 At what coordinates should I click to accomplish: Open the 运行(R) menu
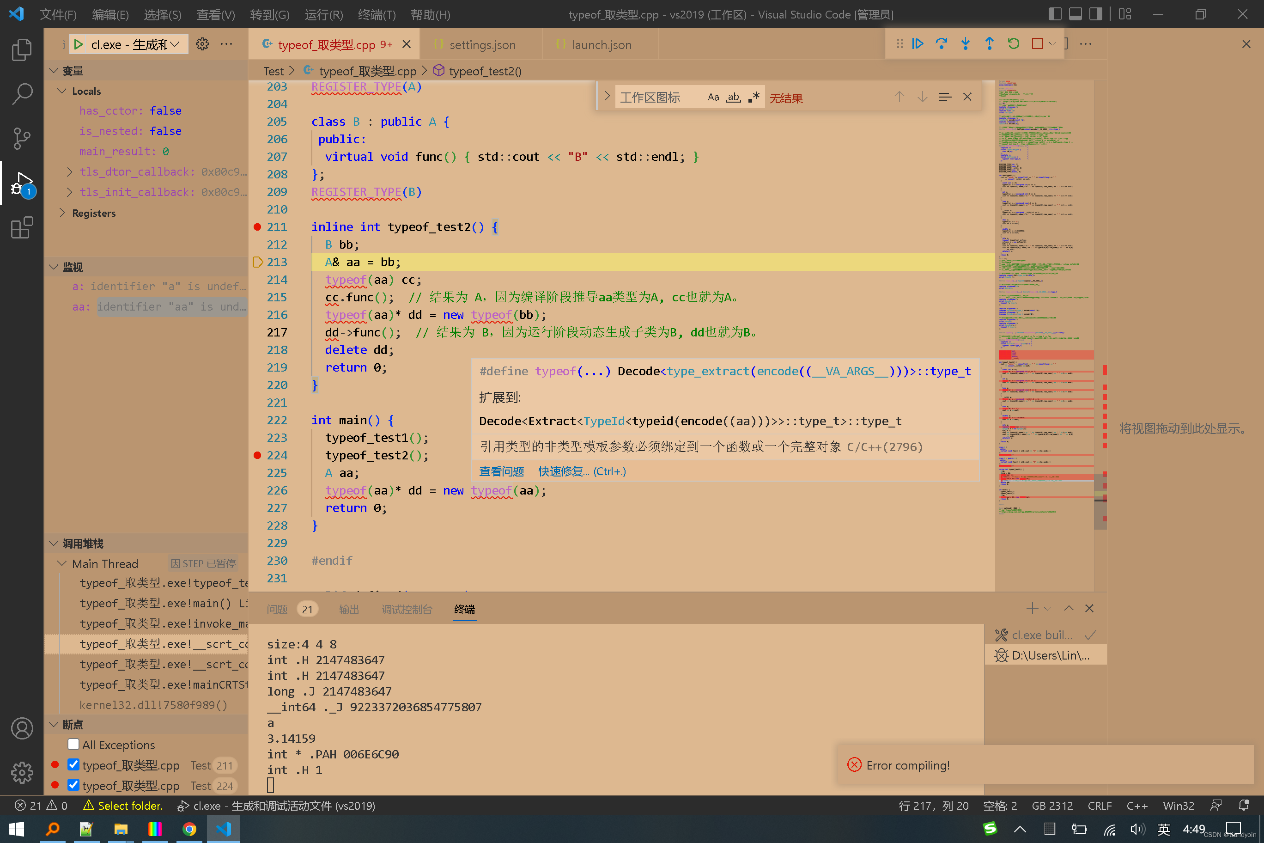323,14
